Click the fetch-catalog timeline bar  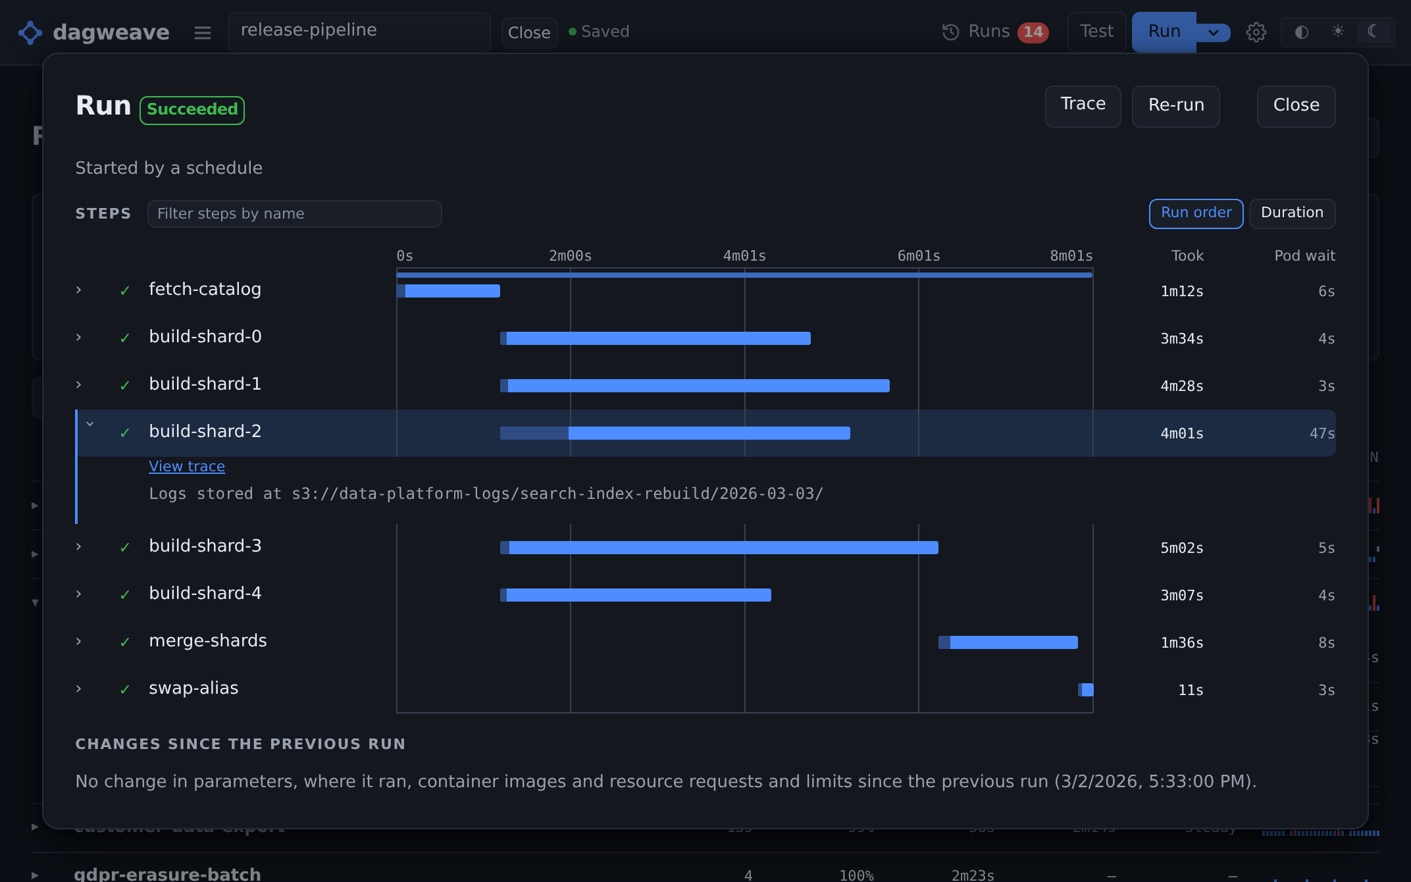[448, 291]
